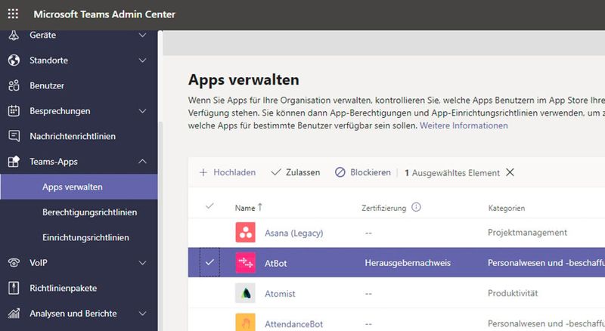Click the Produktivität category cell
The image size is (605, 331).
point(513,293)
